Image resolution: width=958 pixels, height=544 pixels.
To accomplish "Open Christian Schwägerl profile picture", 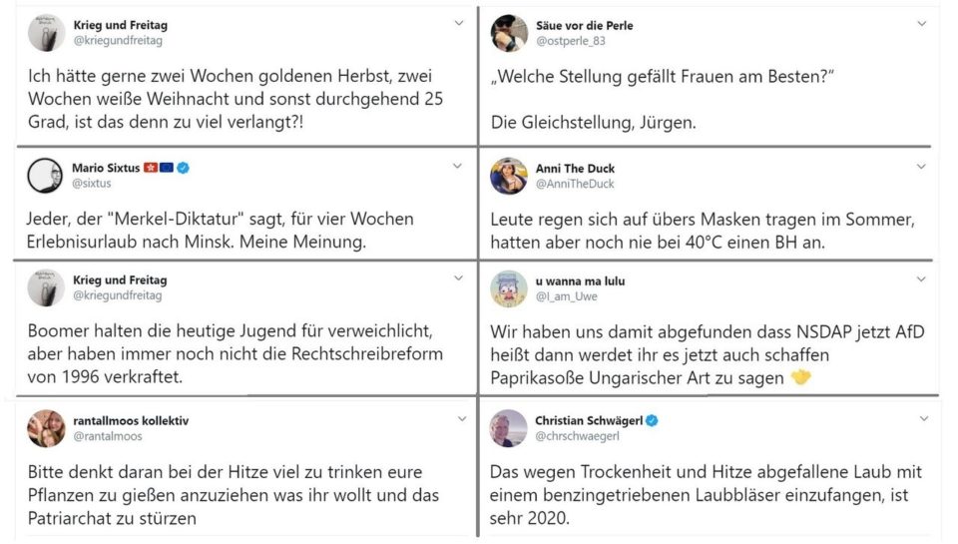I will pos(508,428).
